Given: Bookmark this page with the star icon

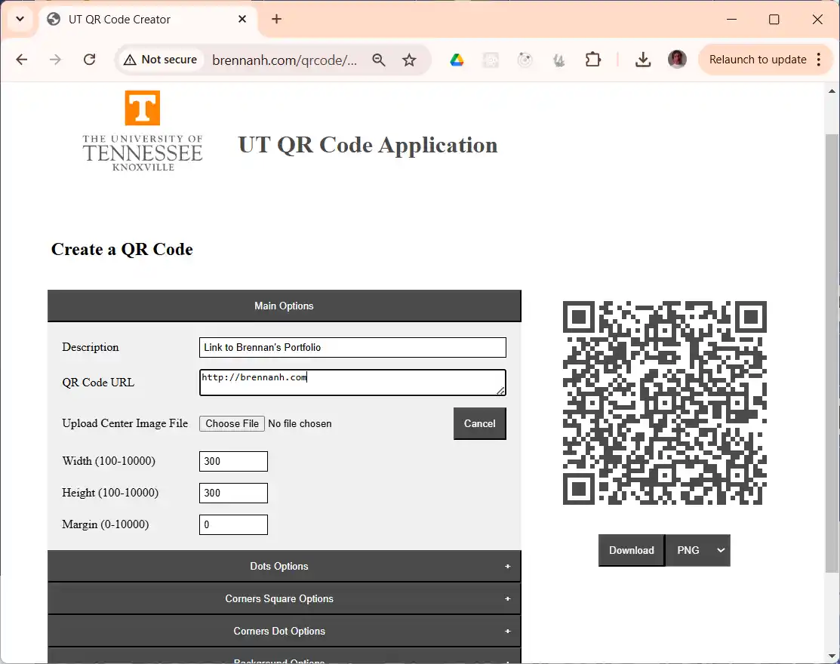Looking at the screenshot, I should pos(409,60).
